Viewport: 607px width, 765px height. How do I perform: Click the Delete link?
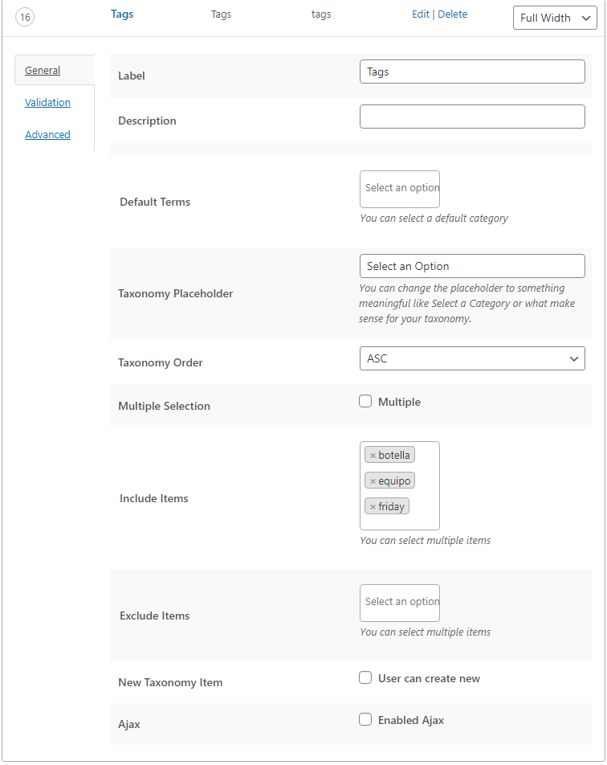coord(453,14)
